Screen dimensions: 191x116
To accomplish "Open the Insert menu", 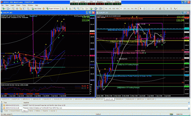I will pos(12,6).
